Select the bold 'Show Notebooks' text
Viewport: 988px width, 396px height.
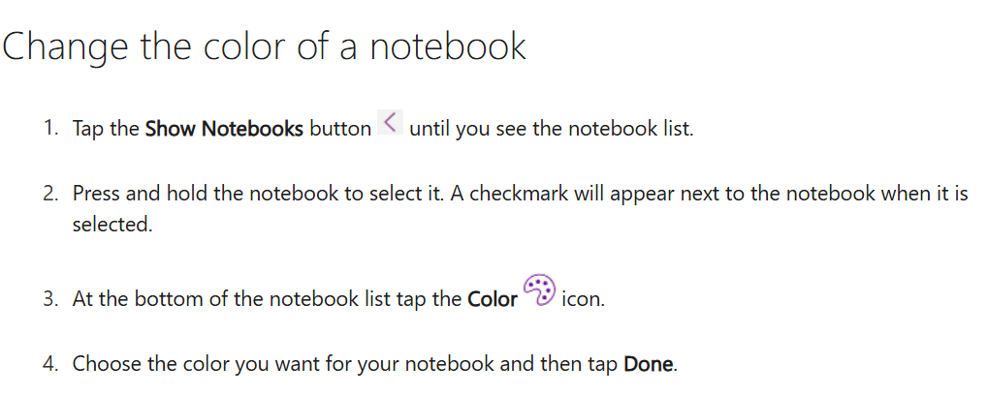click(x=224, y=129)
